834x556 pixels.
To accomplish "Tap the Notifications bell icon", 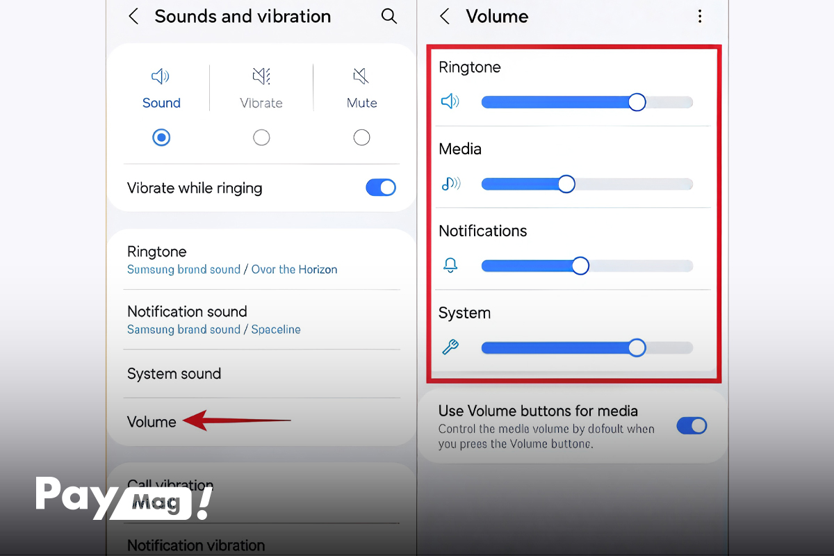I will 450,265.
